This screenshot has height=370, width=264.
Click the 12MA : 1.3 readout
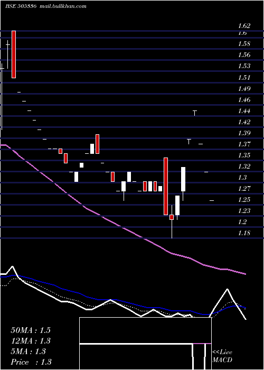click(x=31, y=341)
